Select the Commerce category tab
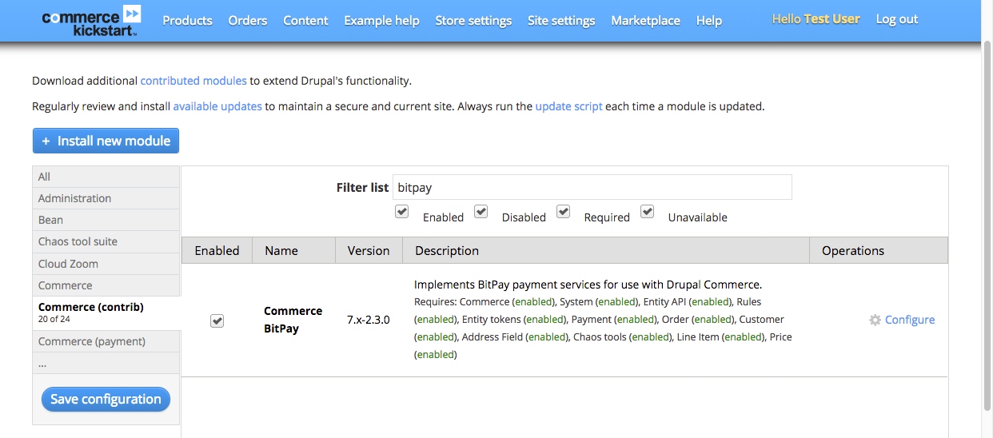This screenshot has width=993, height=438. pos(106,285)
